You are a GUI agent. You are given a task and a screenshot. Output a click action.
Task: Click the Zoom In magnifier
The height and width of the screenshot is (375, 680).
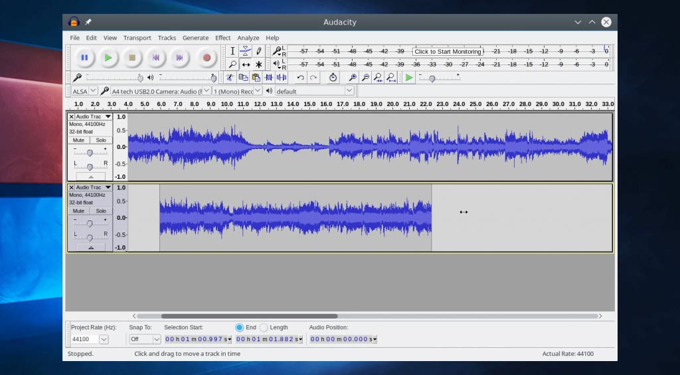[353, 78]
